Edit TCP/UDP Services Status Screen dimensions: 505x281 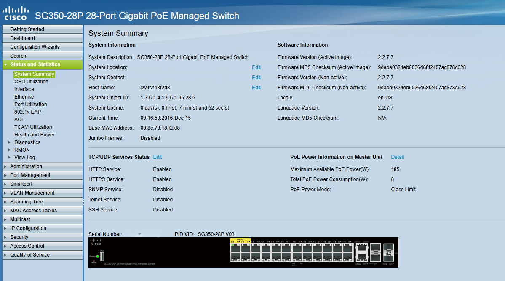(158, 157)
